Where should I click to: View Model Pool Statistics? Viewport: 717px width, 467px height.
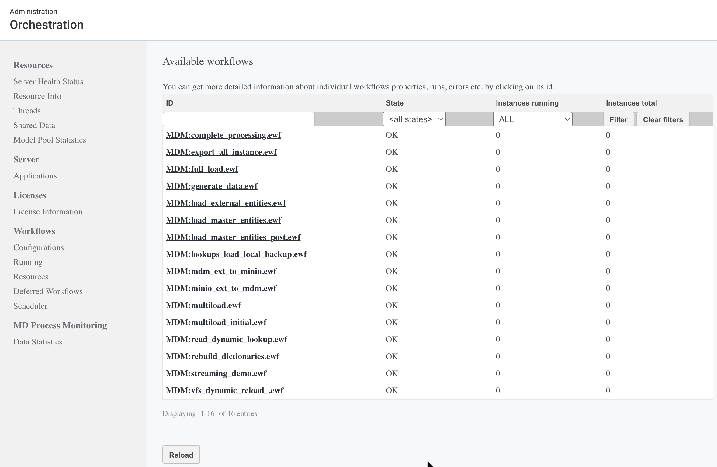coord(50,140)
